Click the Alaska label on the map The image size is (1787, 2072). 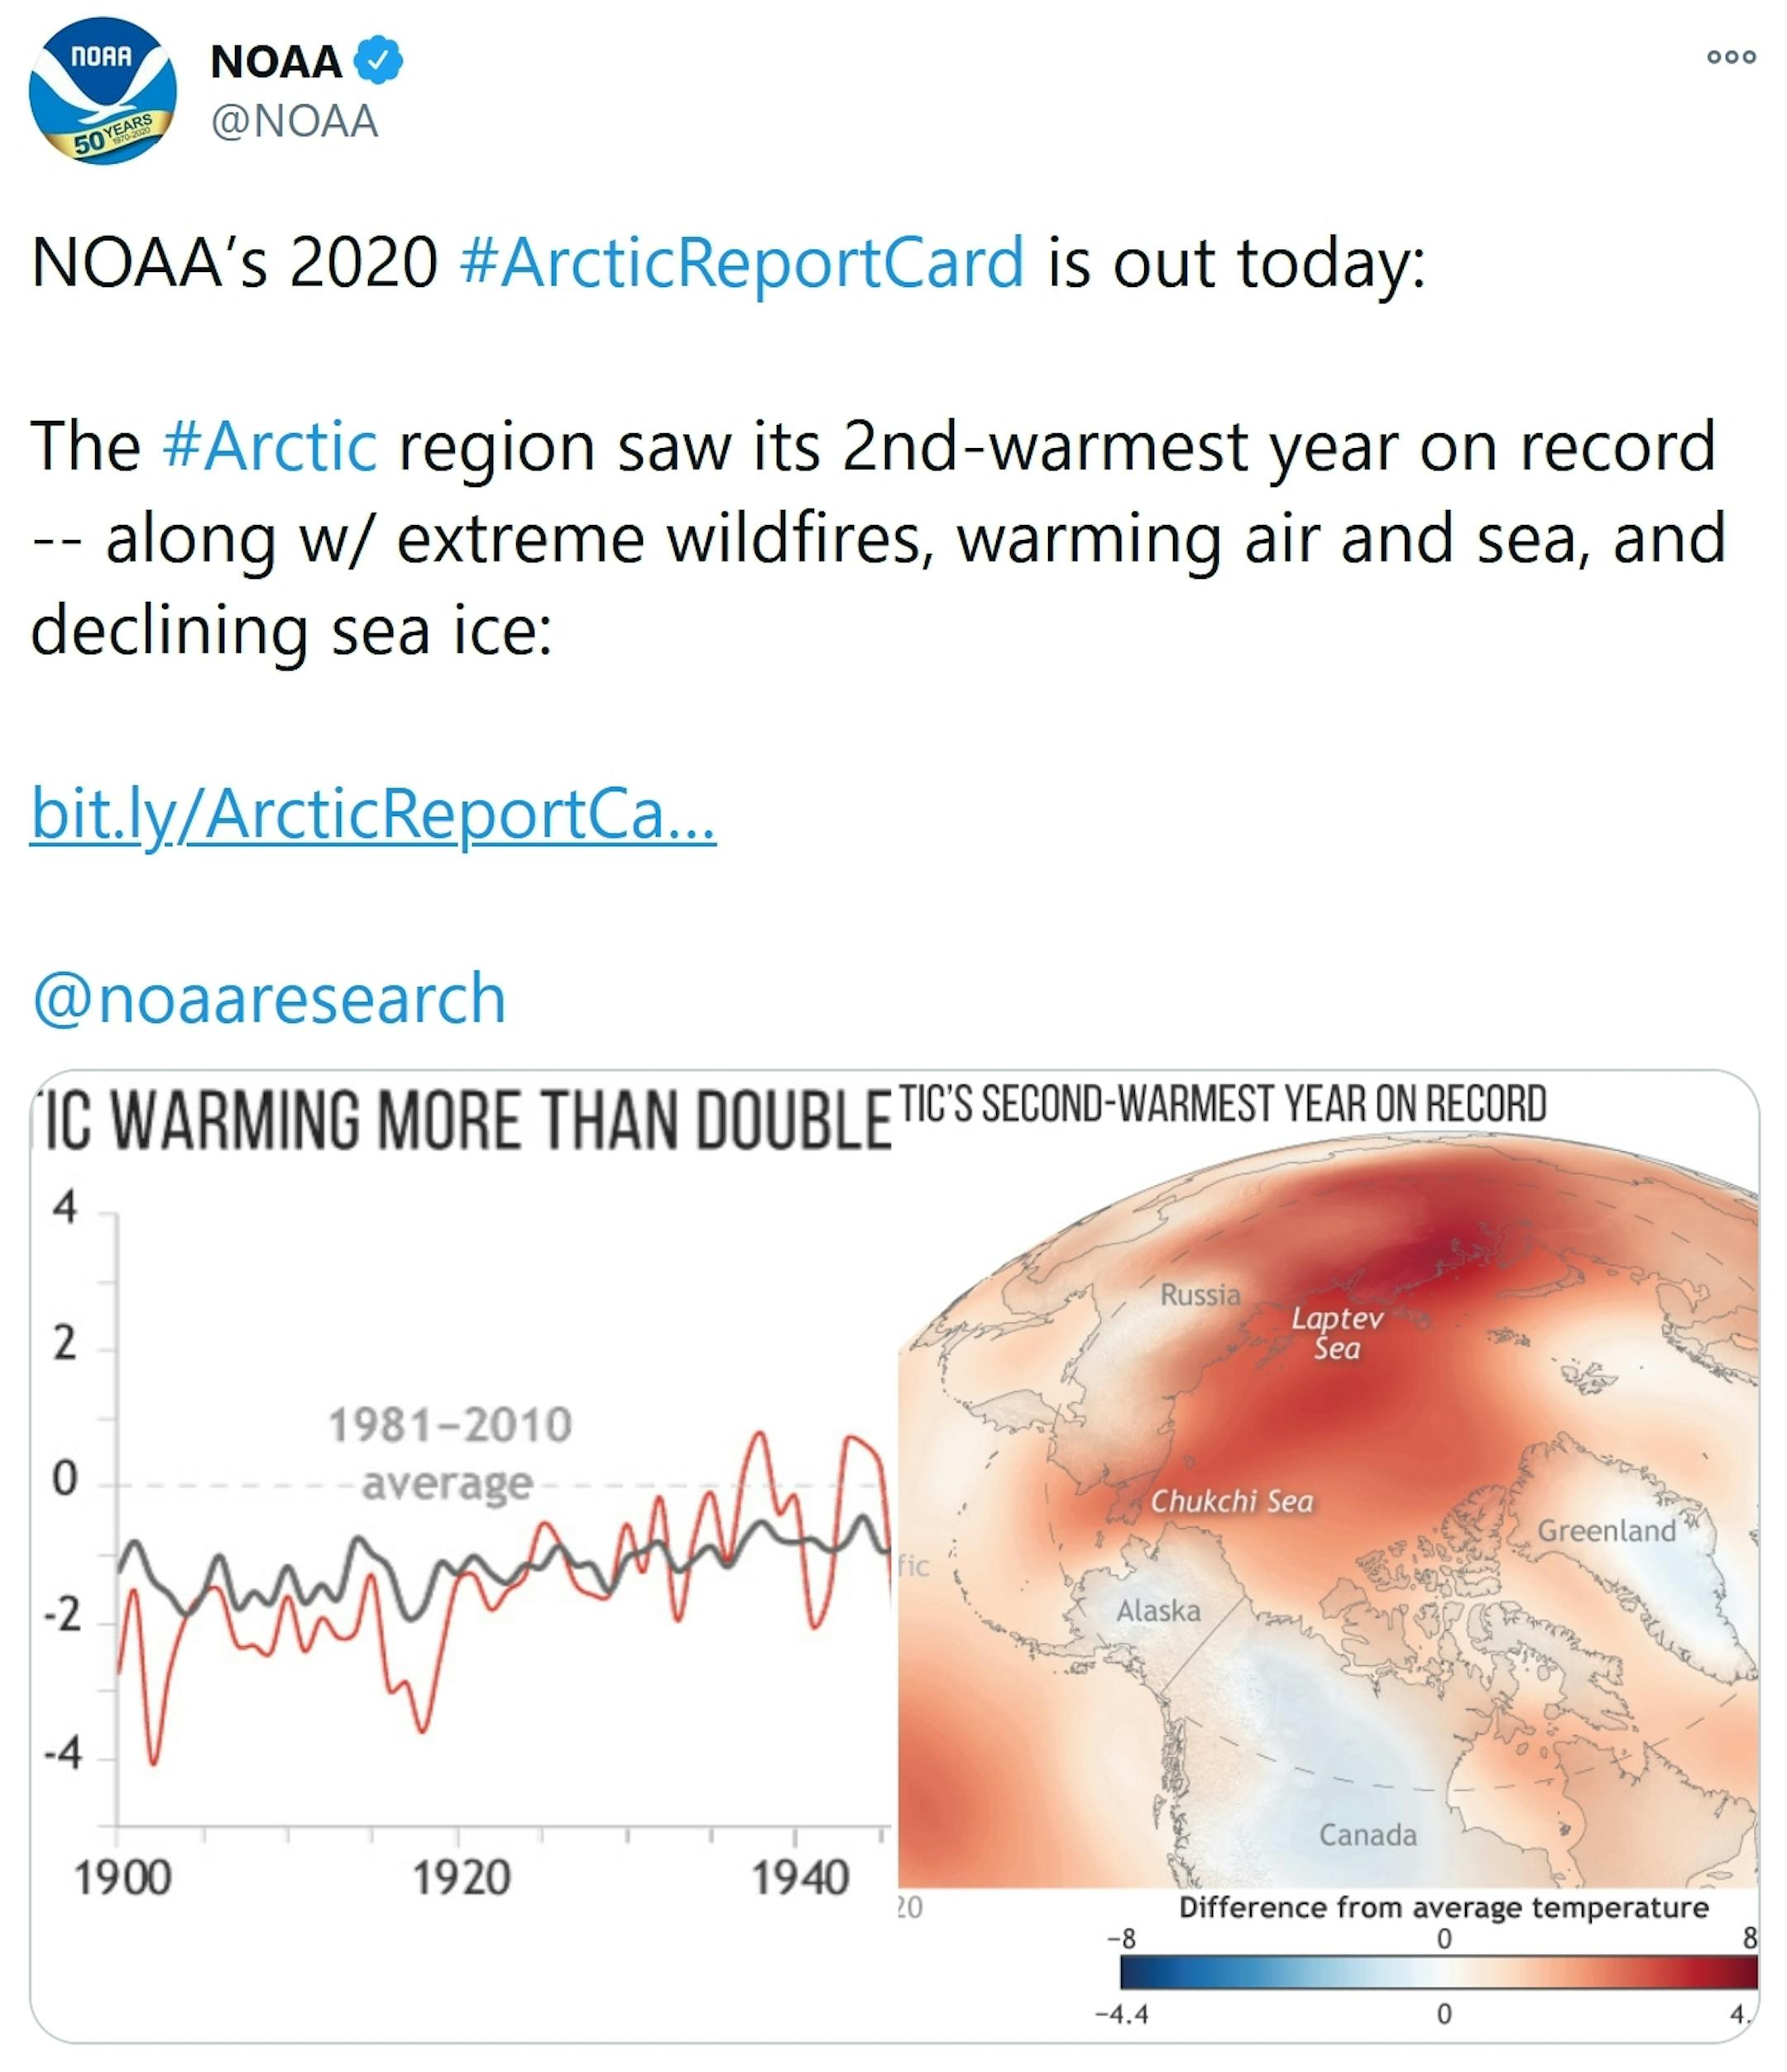pos(1158,1611)
